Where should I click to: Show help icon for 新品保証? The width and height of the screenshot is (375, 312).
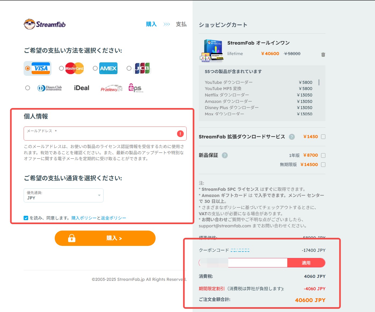pos(225,155)
